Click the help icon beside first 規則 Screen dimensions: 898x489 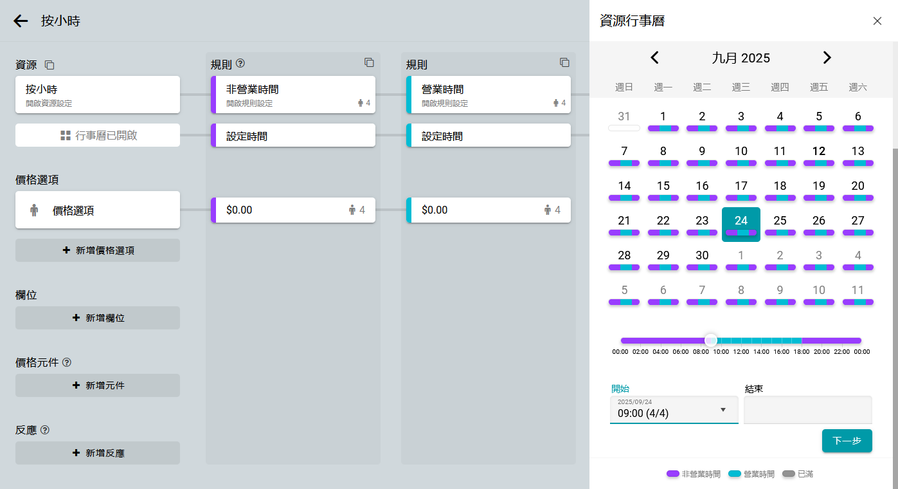tap(240, 64)
